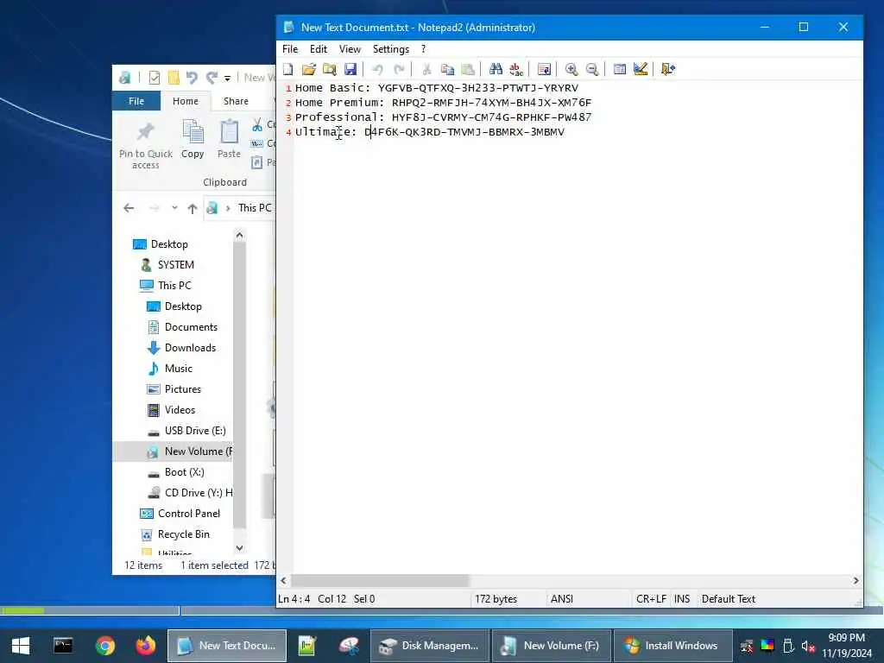Click Notepad2 horizontal scrollbar thumb
Viewport: 884px width, 663px height.
point(380,581)
